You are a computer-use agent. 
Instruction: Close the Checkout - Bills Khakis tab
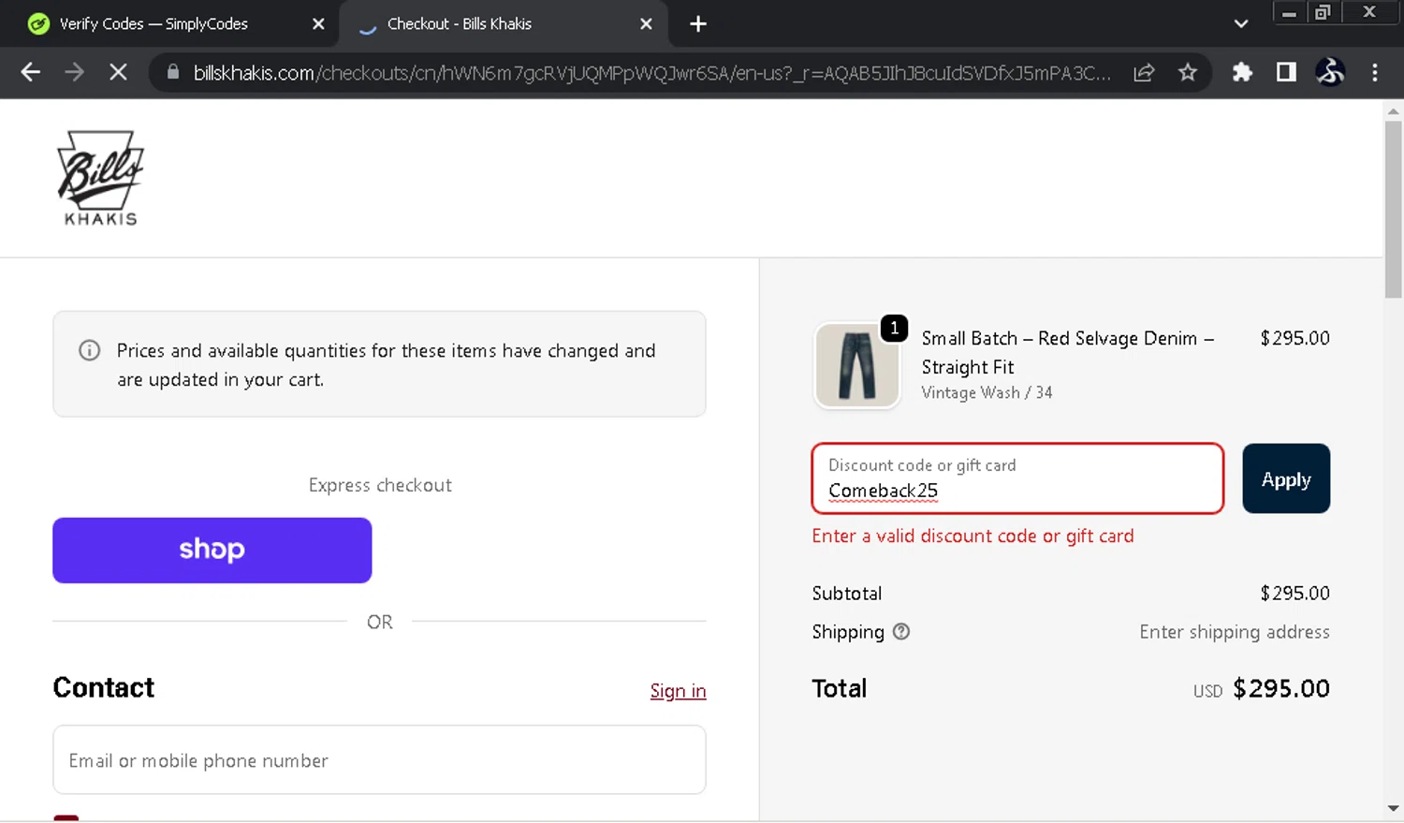click(646, 24)
